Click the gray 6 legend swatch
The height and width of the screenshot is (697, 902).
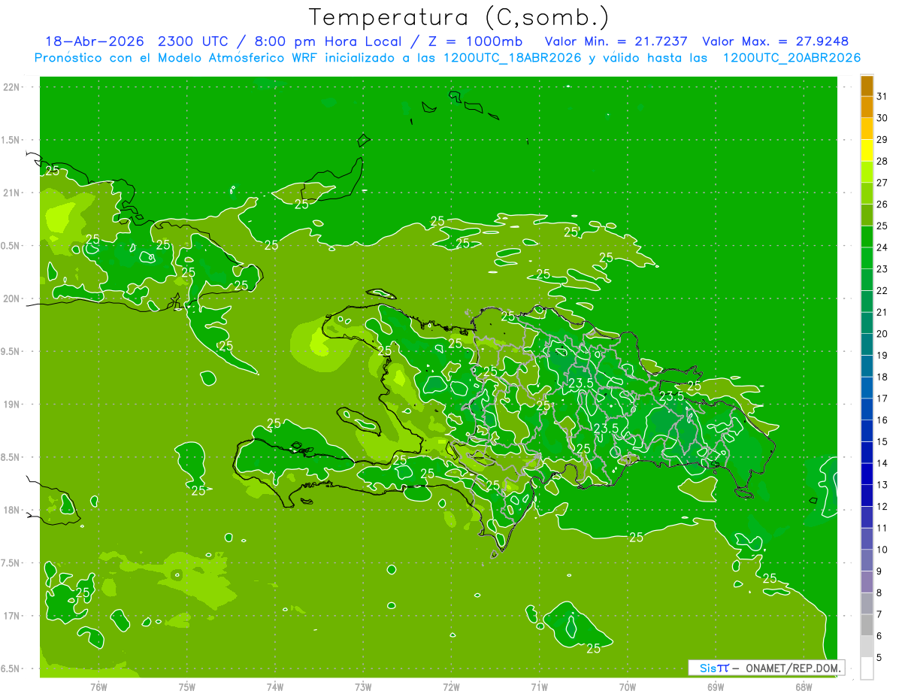867,626
